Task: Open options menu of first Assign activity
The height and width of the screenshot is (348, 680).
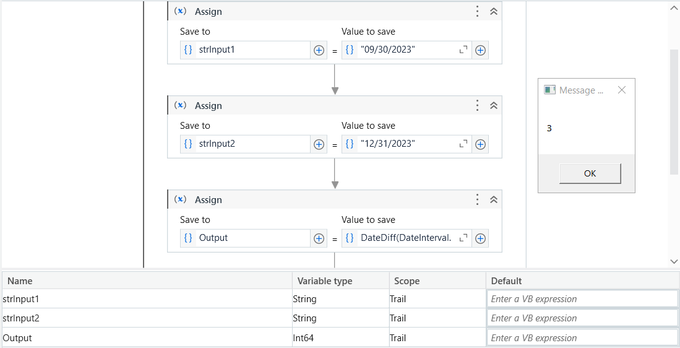Action: pyautogui.click(x=477, y=11)
